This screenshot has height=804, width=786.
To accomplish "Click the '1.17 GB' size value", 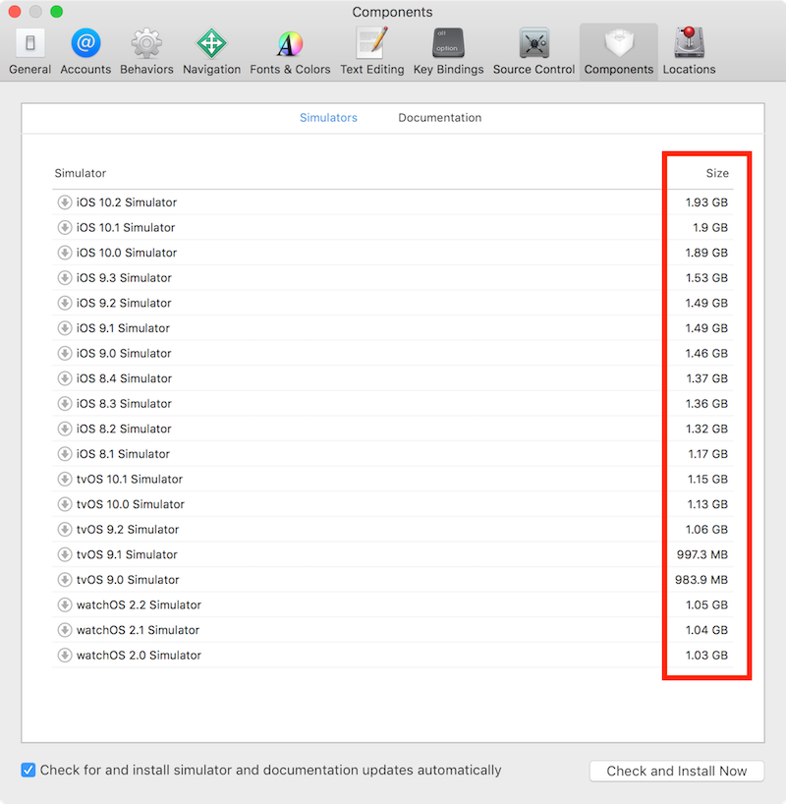I will point(707,453).
